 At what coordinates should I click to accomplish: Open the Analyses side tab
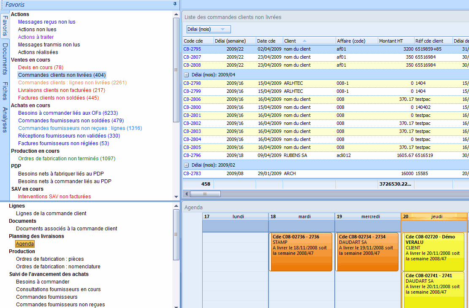pos(5,120)
